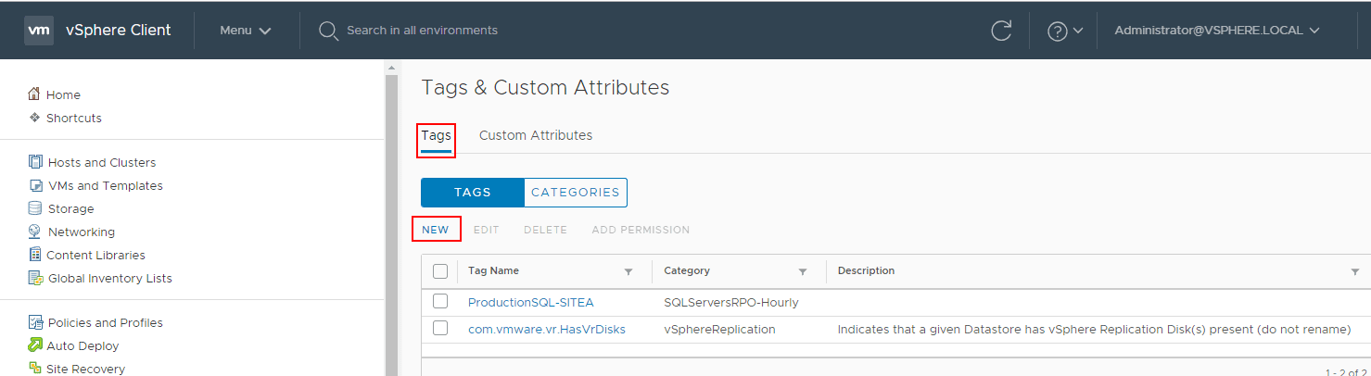
Task: Open Networking in the navigation
Action: (82, 232)
